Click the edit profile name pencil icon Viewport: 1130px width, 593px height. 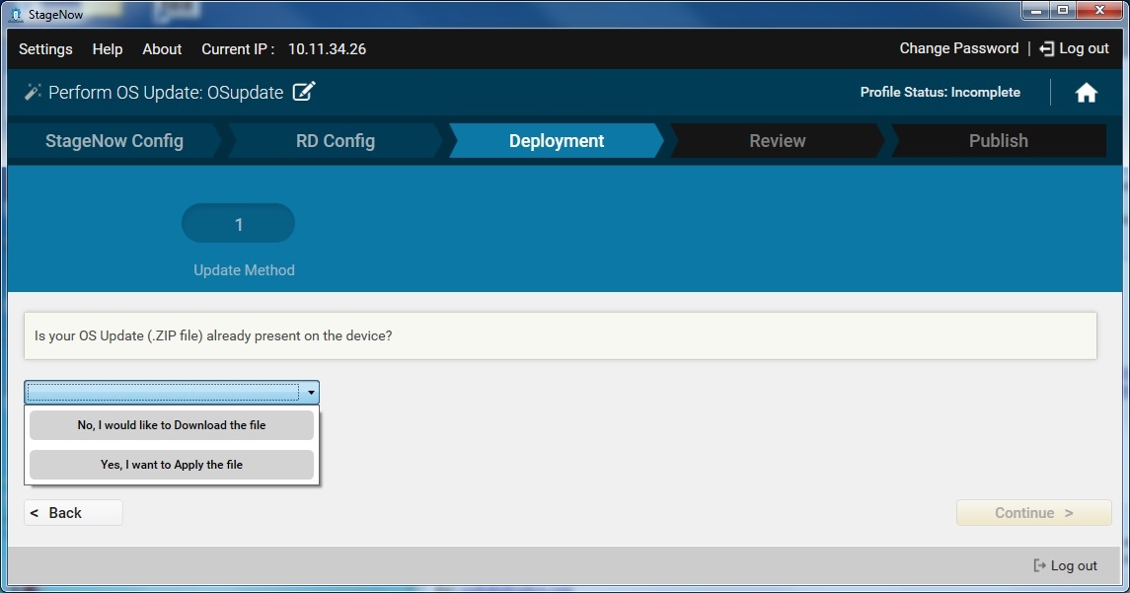[x=304, y=92]
